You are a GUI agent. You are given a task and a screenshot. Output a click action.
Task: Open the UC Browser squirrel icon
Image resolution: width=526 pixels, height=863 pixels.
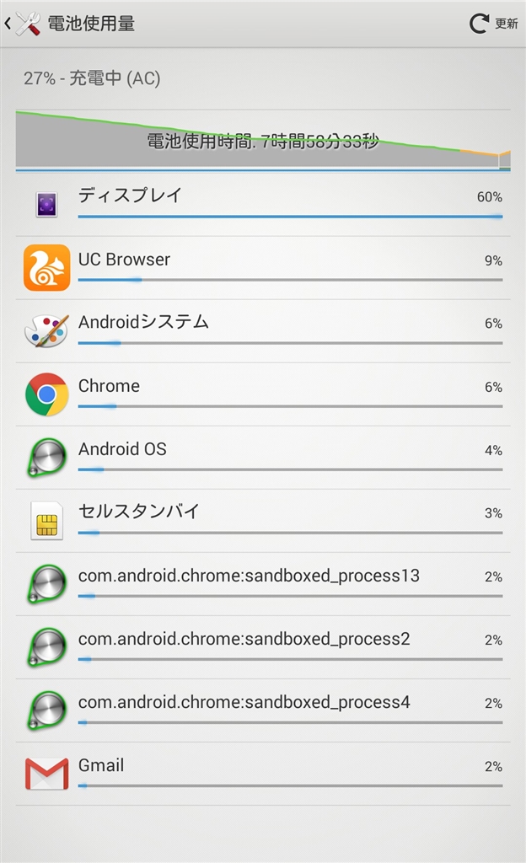tap(46, 268)
